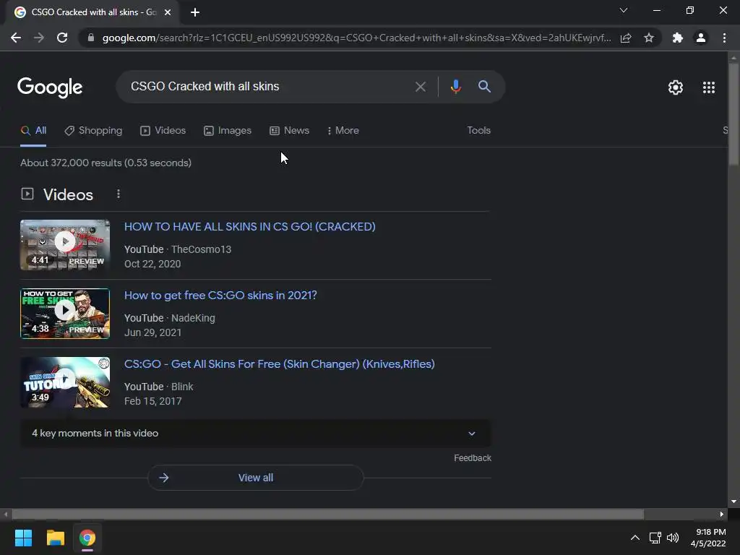Switch to the Shopping tab

tap(93, 131)
